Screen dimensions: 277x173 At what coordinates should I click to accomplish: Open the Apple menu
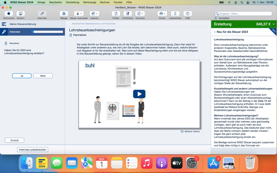[5, 2]
